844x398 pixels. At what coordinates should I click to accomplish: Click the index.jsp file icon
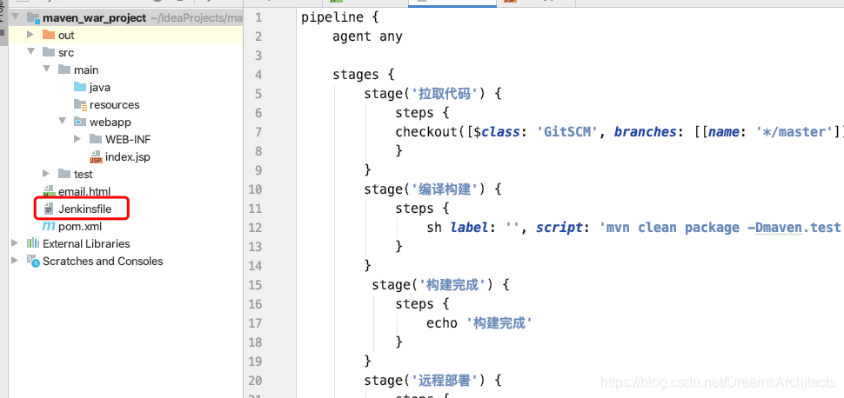[x=96, y=156]
